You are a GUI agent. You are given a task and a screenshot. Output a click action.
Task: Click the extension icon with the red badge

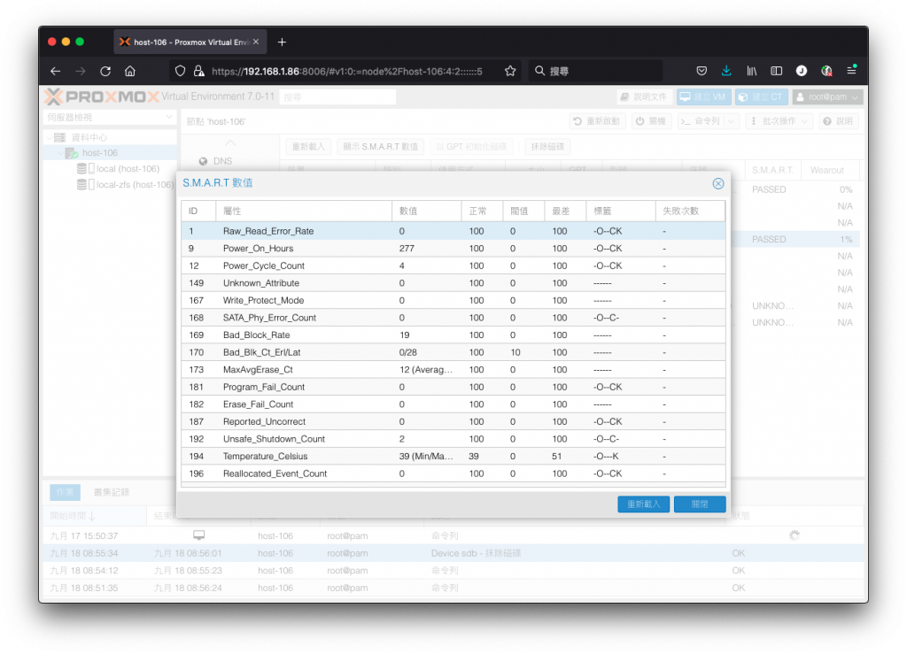[x=826, y=71]
